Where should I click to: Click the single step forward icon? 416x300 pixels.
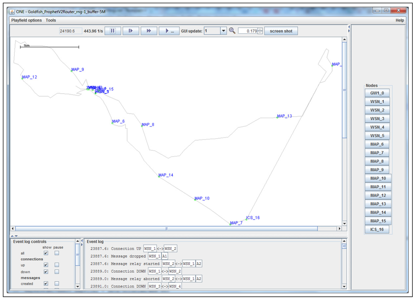(131, 31)
